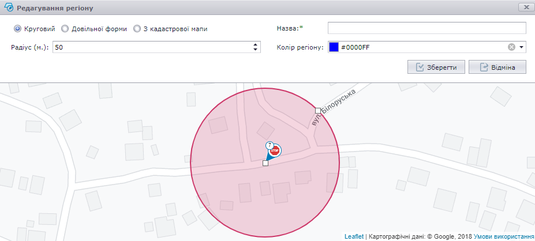This screenshot has height=241, width=535.
Task: Click the Радіус (м.) label
Action: pos(30,47)
